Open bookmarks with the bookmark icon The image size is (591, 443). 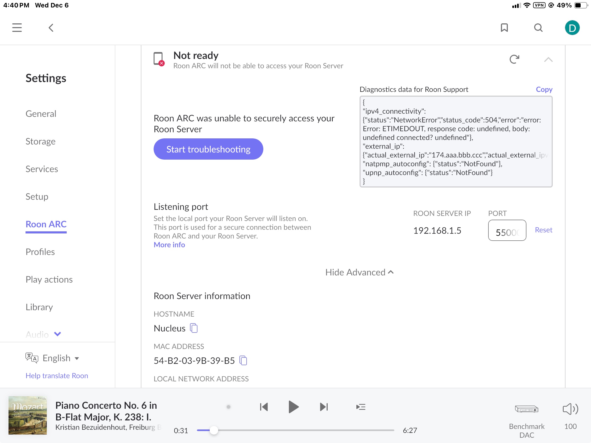(504, 28)
